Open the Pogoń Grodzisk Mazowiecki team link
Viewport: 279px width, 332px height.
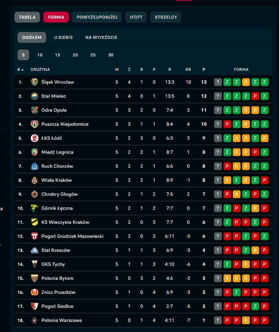pos(72,236)
